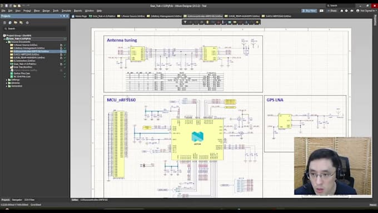Open the Help menu
The height and width of the screenshot is (213, 378).
pos(99,11)
